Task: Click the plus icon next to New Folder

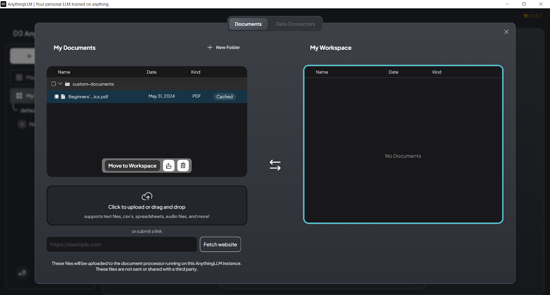Action: 210,47
